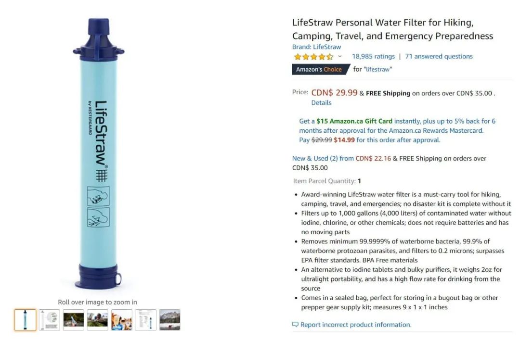View the fifth thumbnail with children
The height and width of the screenshot is (341, 520).
(x=122, y=320)
